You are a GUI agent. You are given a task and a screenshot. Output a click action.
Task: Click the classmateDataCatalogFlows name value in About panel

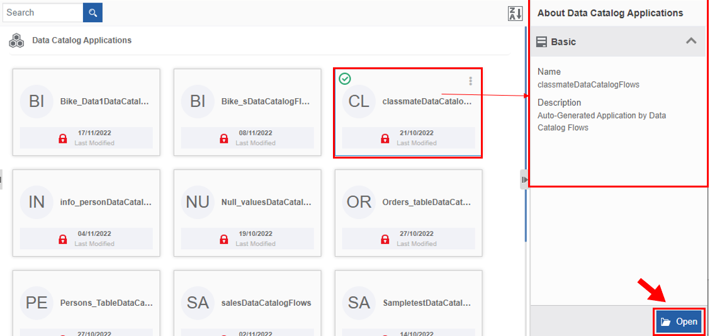tap(589, 85)
